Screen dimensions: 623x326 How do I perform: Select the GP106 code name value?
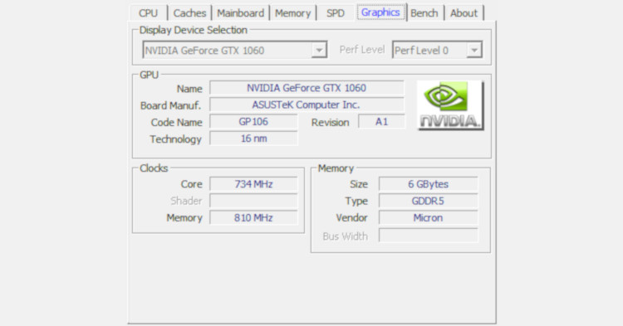tap(253, 122)
